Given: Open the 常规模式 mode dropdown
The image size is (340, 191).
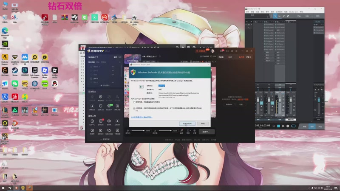Looking at the screenshot, I should click(x=93, y=57).
